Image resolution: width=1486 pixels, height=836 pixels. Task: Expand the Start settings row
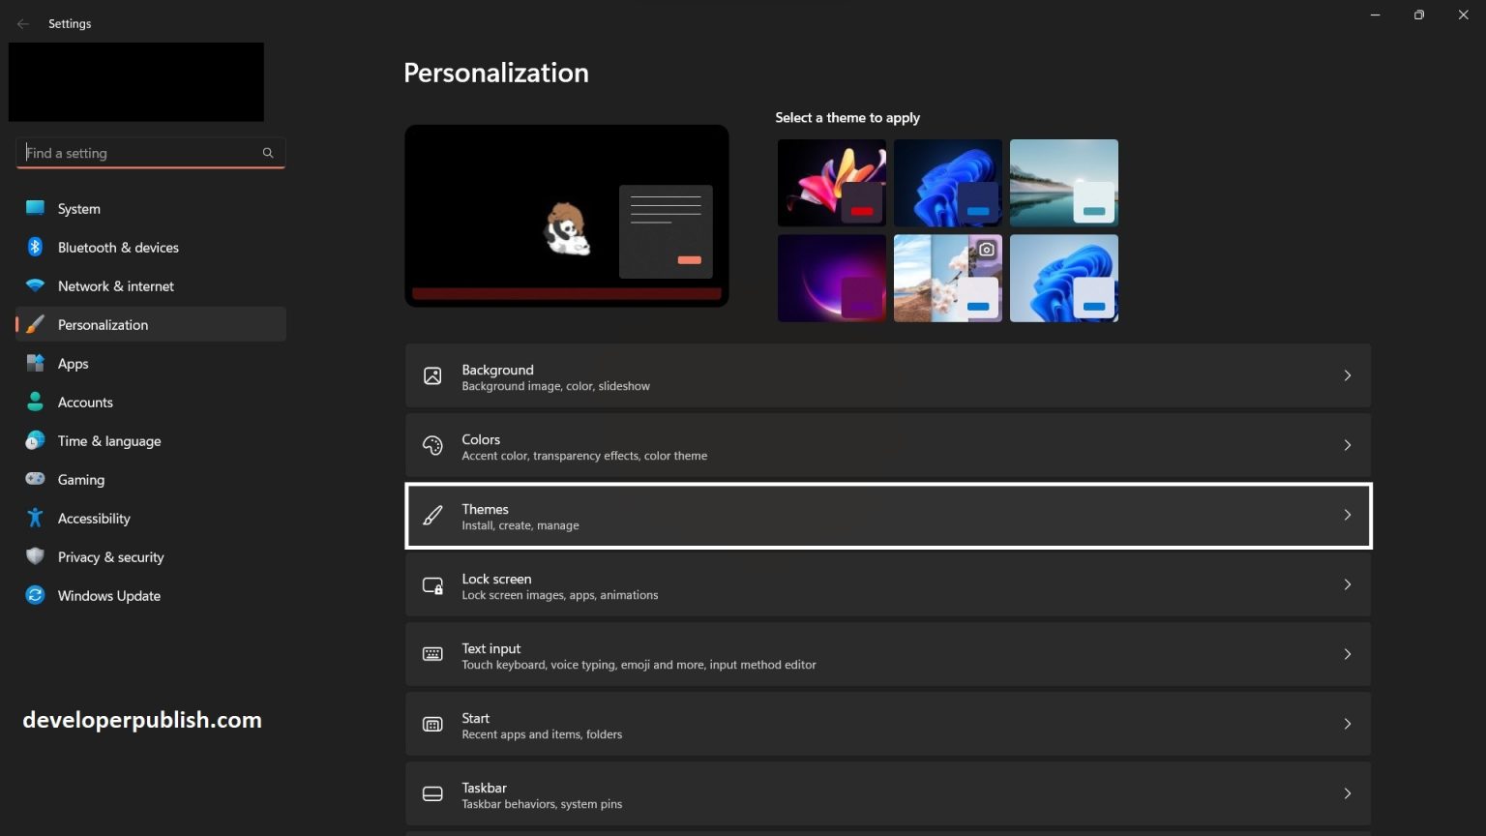(1348, 723)
